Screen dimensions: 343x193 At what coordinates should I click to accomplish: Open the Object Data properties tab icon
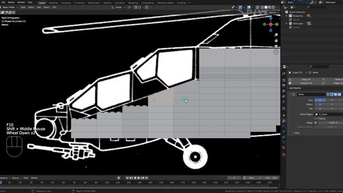(284, 142)
